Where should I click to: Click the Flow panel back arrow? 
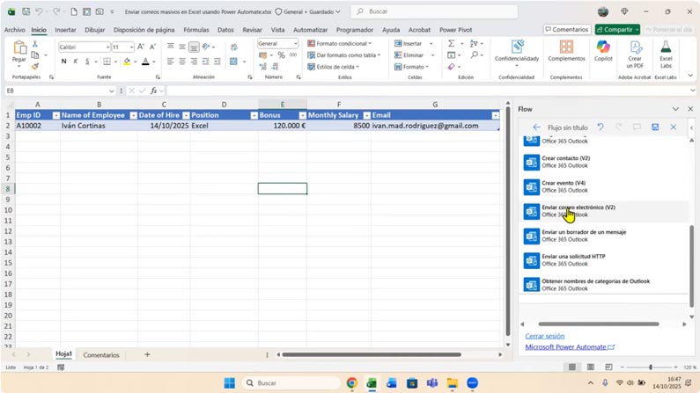(x=536, y=127)
